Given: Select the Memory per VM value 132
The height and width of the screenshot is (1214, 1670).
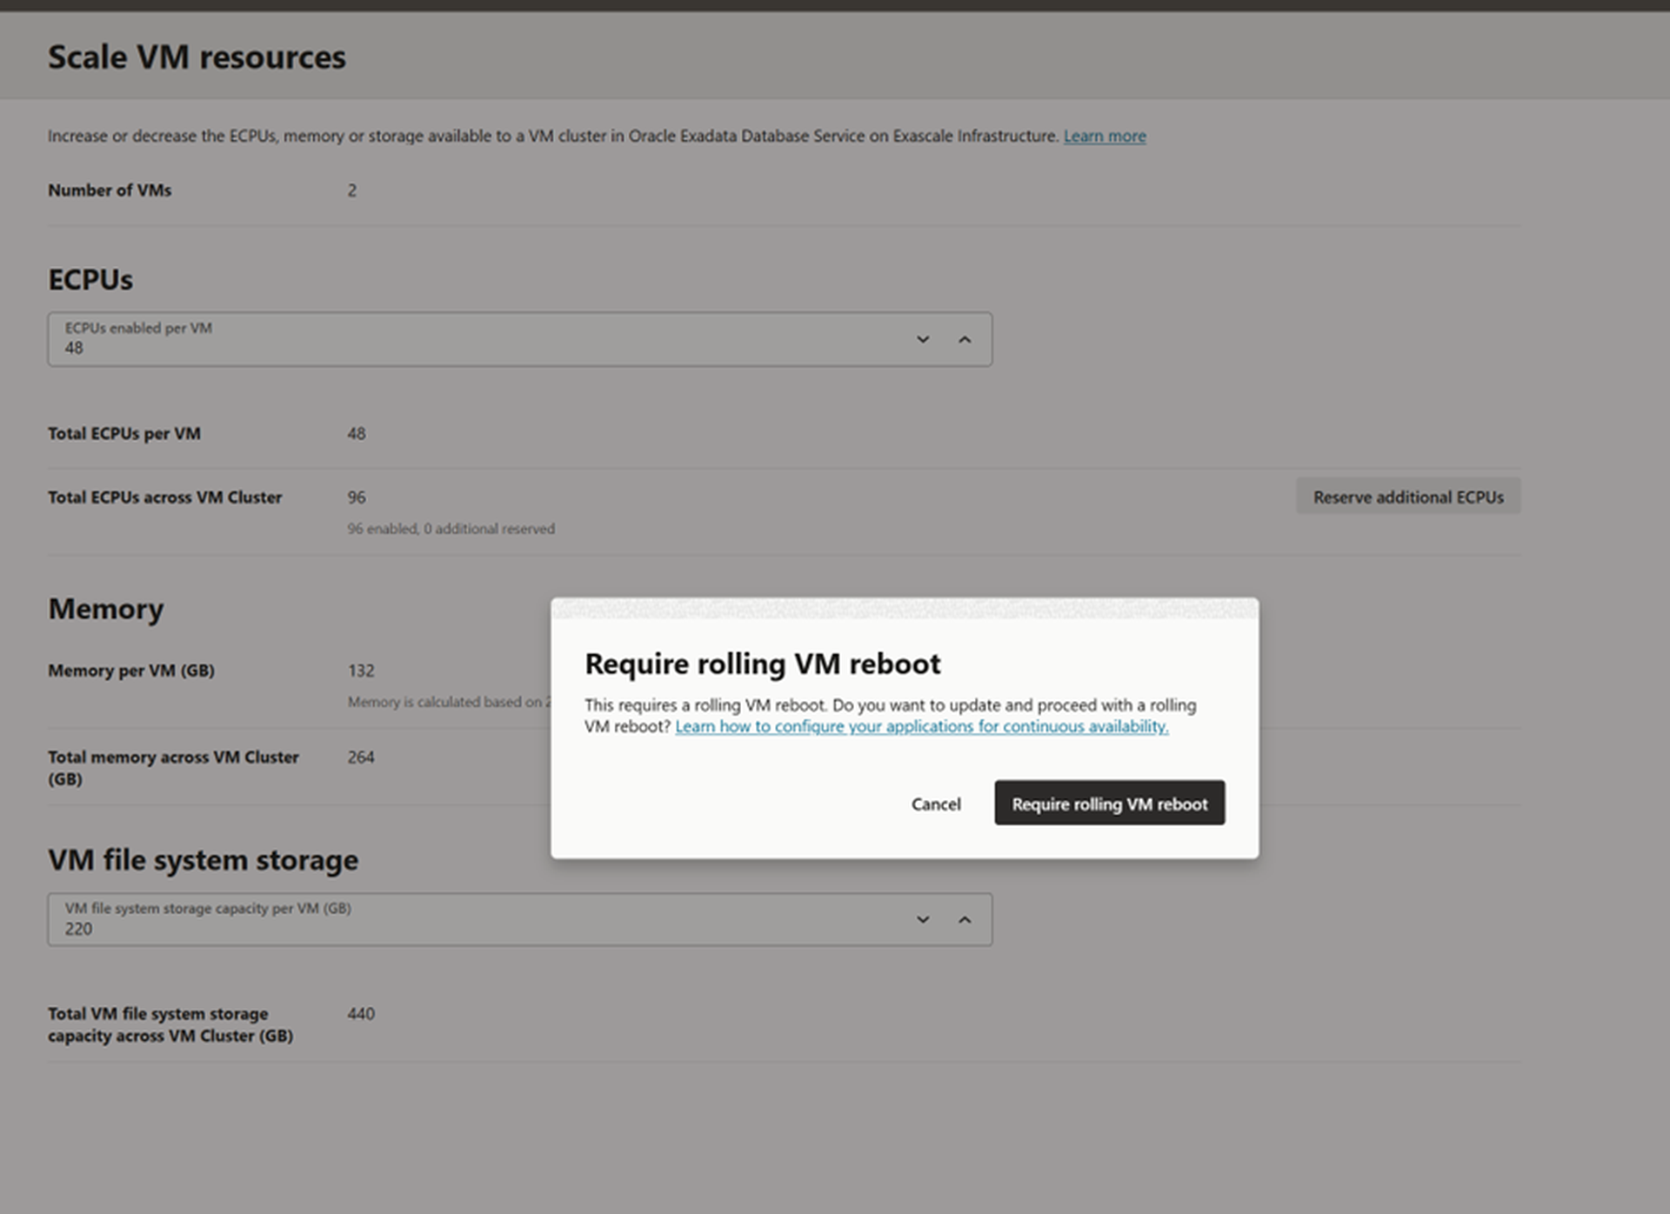Looking at the screenshot, I should (361, 671).
